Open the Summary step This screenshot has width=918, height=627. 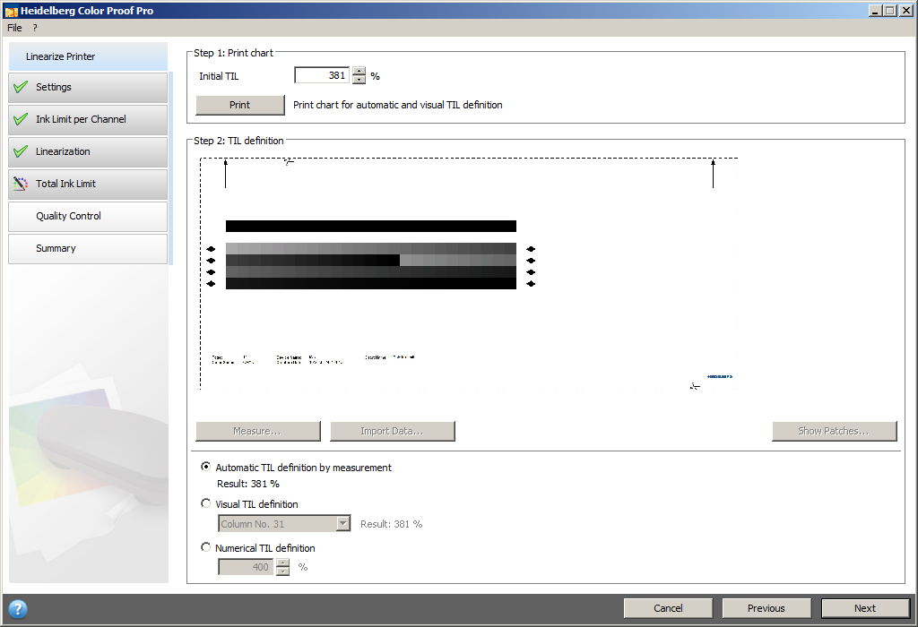point(88,248)
